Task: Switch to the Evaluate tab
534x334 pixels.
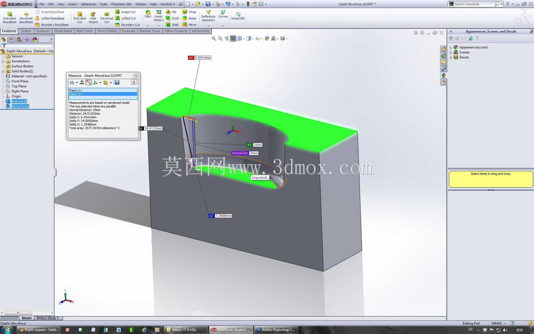Action: [128, 31]
